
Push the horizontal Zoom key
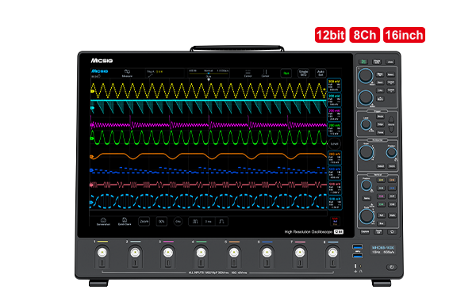click(392, 166)
